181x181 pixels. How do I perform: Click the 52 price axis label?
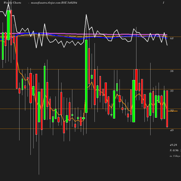[x=172, y=110]
